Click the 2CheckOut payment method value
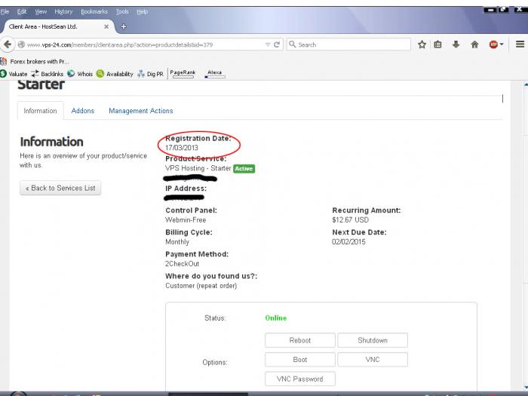Image resolution: width=528 pixels, height=396 pixels. pos(183,264)
